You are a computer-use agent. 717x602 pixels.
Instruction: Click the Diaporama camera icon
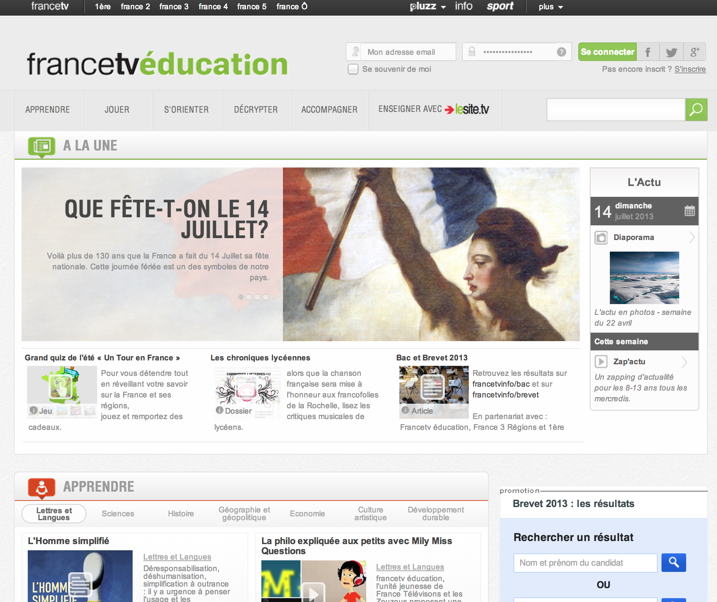pyautogui.click(x=601, y=238)
